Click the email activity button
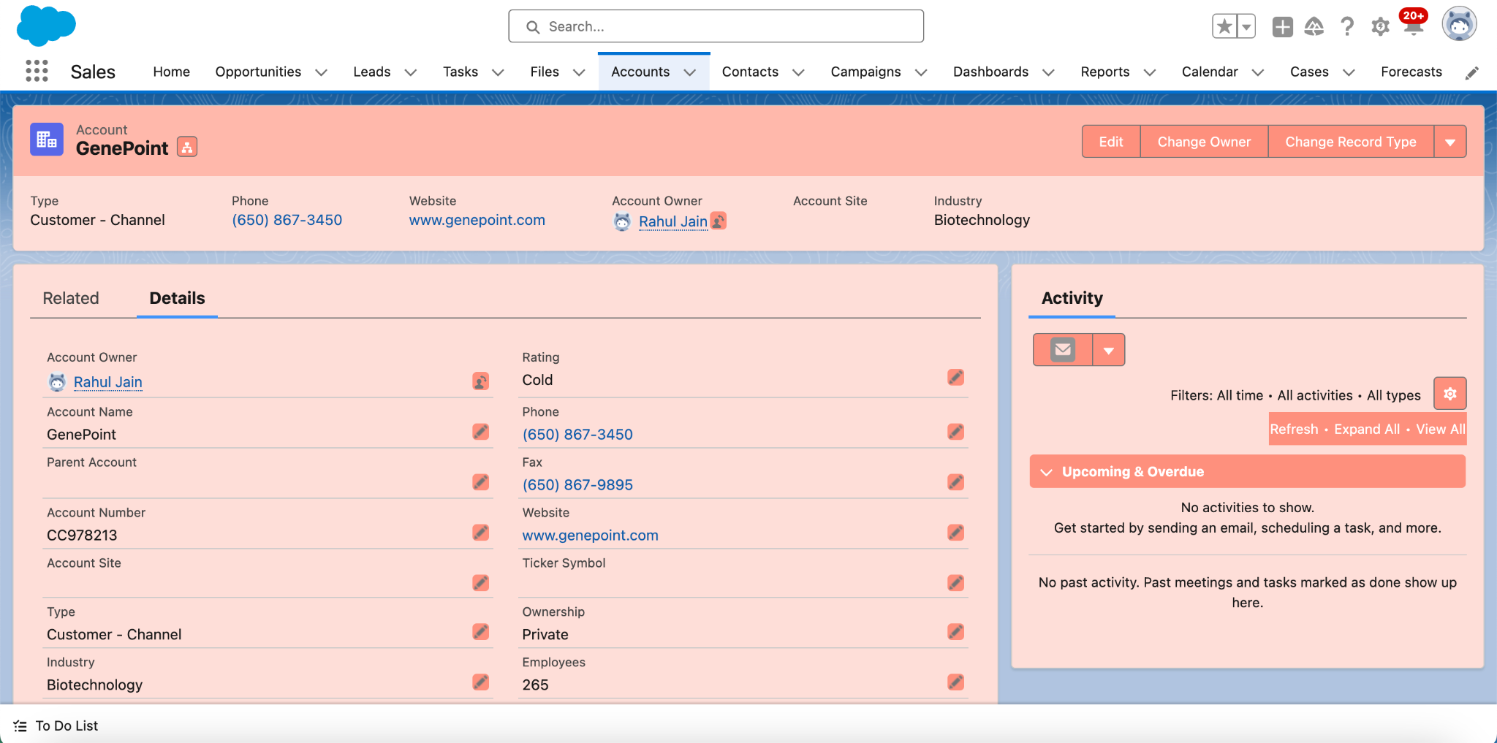The height and width of the screenshot is (743, 1497). click(1063, 350)
